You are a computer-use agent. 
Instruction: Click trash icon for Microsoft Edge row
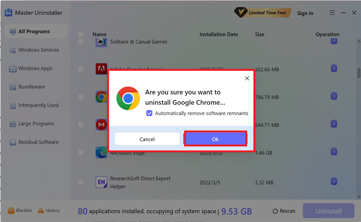tap(334, 152)
